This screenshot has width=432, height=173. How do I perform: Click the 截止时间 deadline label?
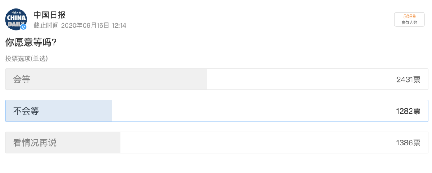click(46, 26)
